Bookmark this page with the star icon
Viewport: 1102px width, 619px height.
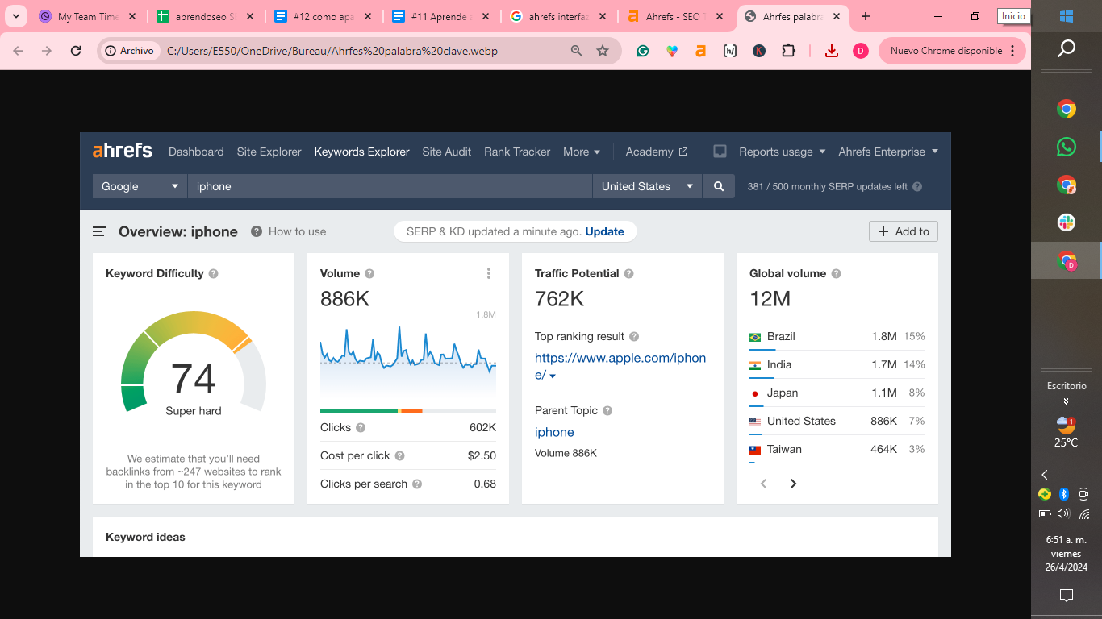point(603,51)
